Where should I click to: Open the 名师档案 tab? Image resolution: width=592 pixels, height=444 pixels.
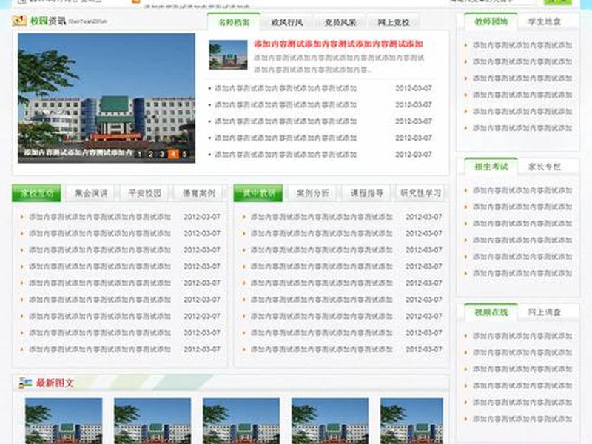(x=234, y=22)
